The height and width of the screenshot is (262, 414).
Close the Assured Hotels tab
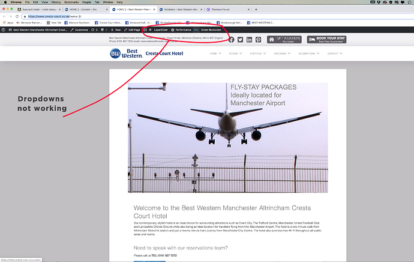[59, 10]
